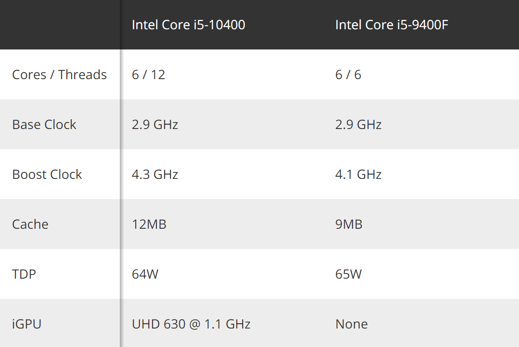519x347 pixels.
Task: Click the 6 / 12 cores value
Action: point(148,75)
